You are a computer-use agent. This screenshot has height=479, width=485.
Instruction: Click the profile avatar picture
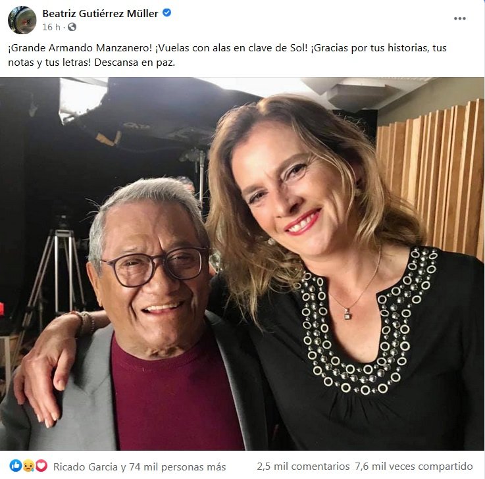tap(22, 20)
